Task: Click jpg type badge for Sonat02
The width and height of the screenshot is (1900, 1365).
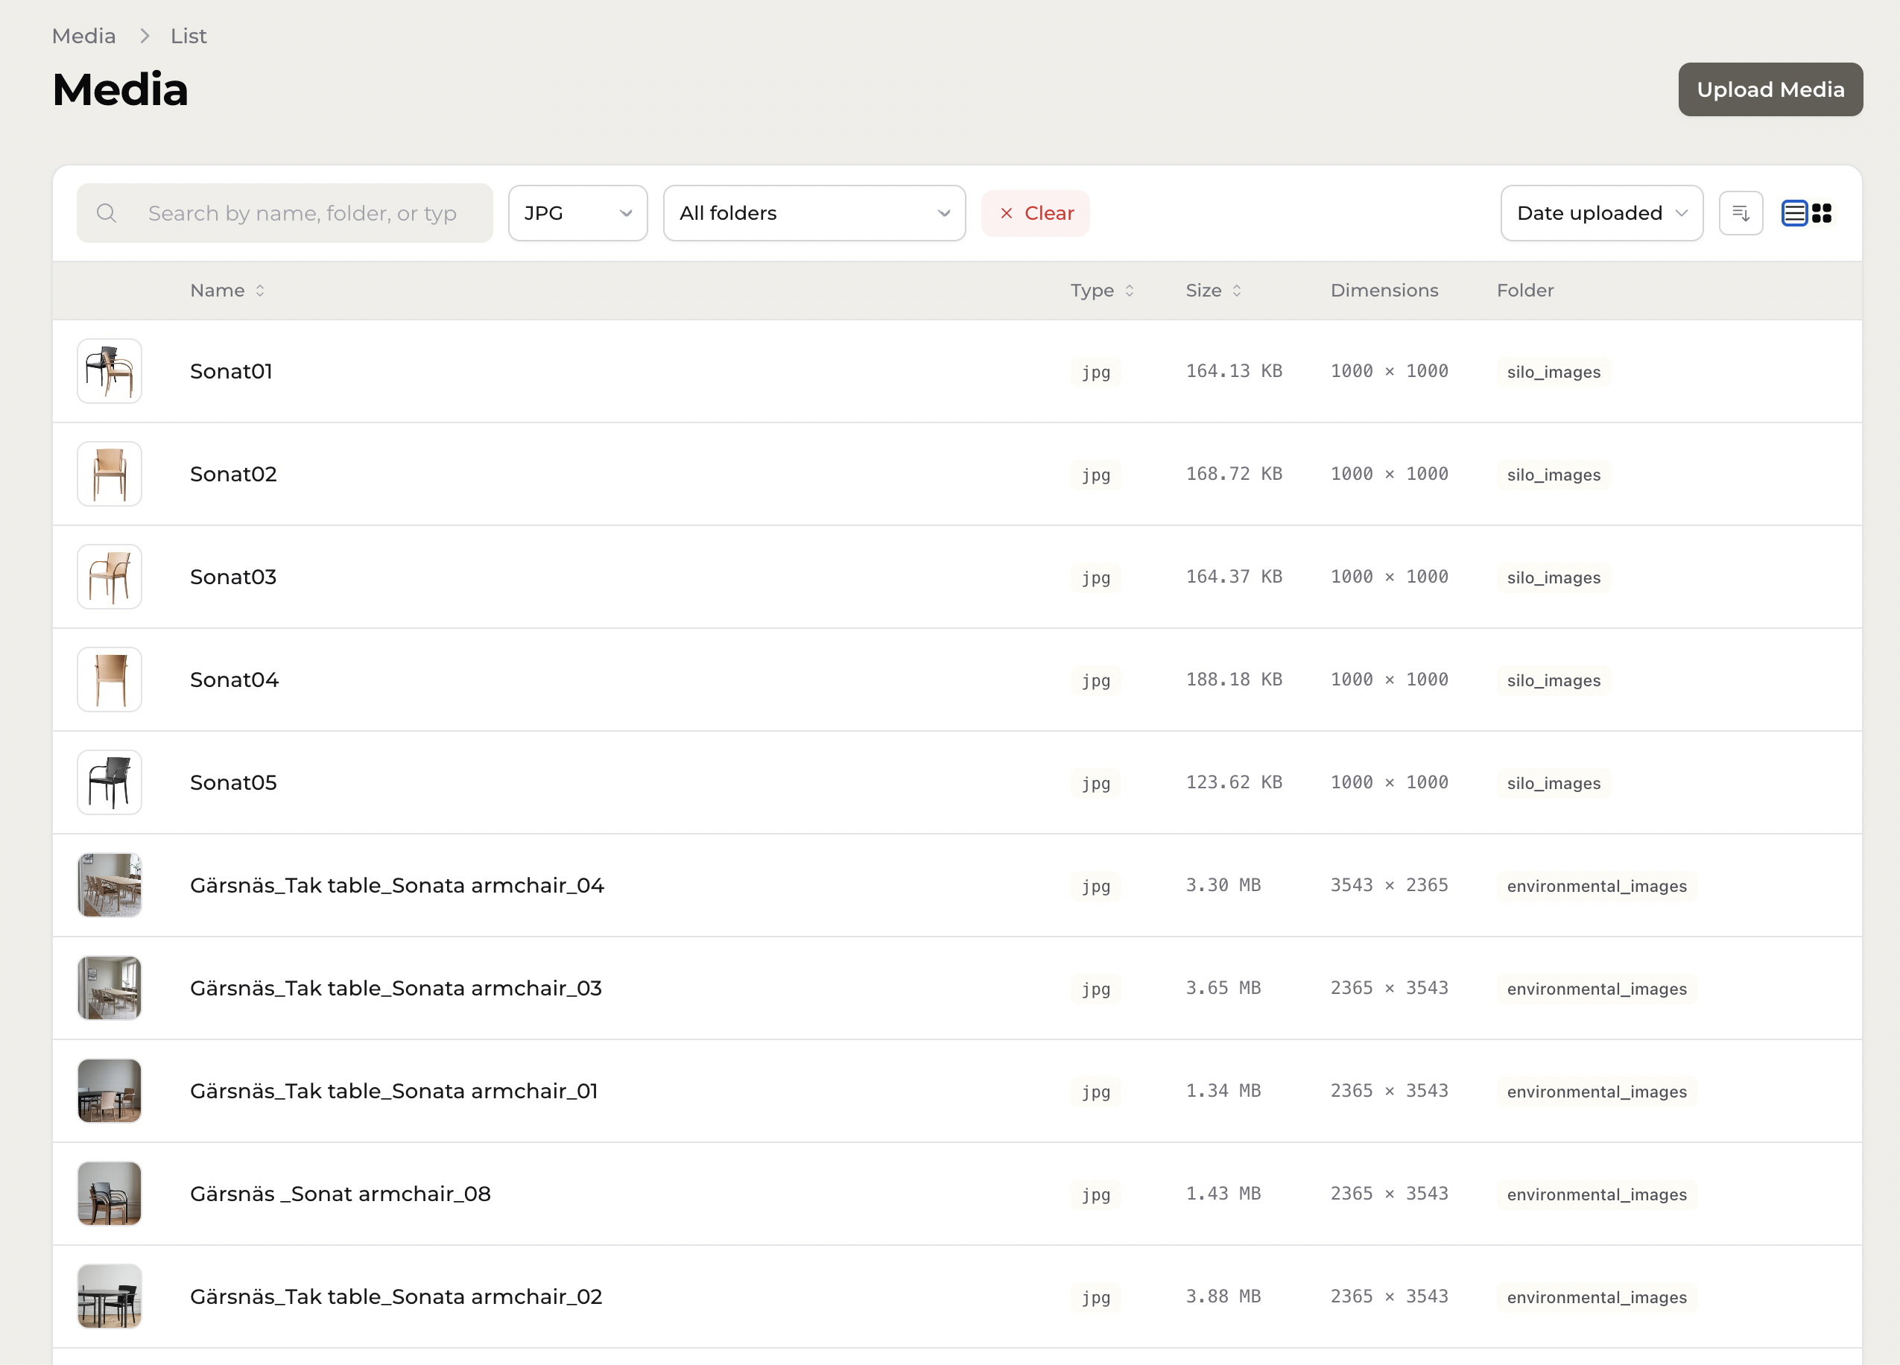Action: click(1096, 475)
